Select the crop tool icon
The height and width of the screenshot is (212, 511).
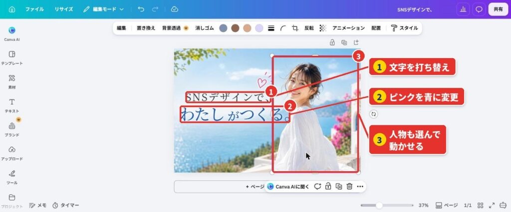295,28
